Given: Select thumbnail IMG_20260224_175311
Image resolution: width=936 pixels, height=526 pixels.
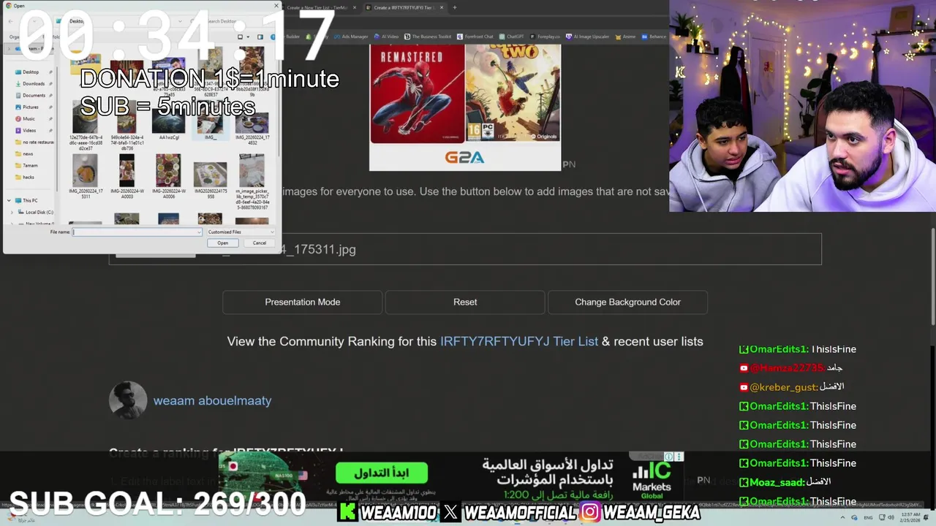Looking at the screenshot, I should coord(86,175).
